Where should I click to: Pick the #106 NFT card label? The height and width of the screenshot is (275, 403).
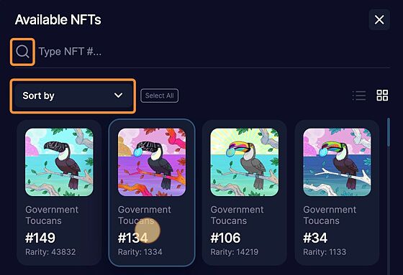click(x=225, y=238)
